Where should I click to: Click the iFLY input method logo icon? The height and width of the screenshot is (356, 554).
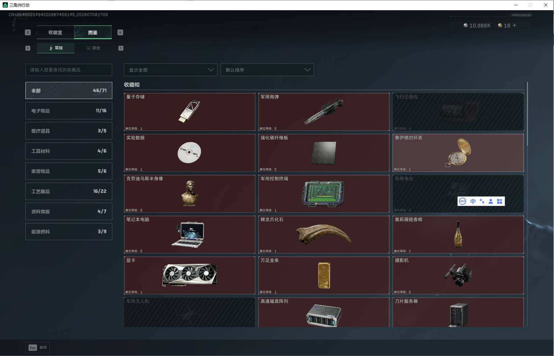[x=462, y=201]
